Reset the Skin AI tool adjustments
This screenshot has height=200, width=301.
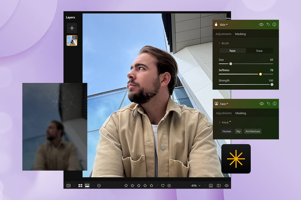(x=268, y=24)
